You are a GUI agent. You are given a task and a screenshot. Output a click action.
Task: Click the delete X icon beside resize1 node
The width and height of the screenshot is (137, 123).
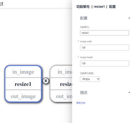(46, 81)
